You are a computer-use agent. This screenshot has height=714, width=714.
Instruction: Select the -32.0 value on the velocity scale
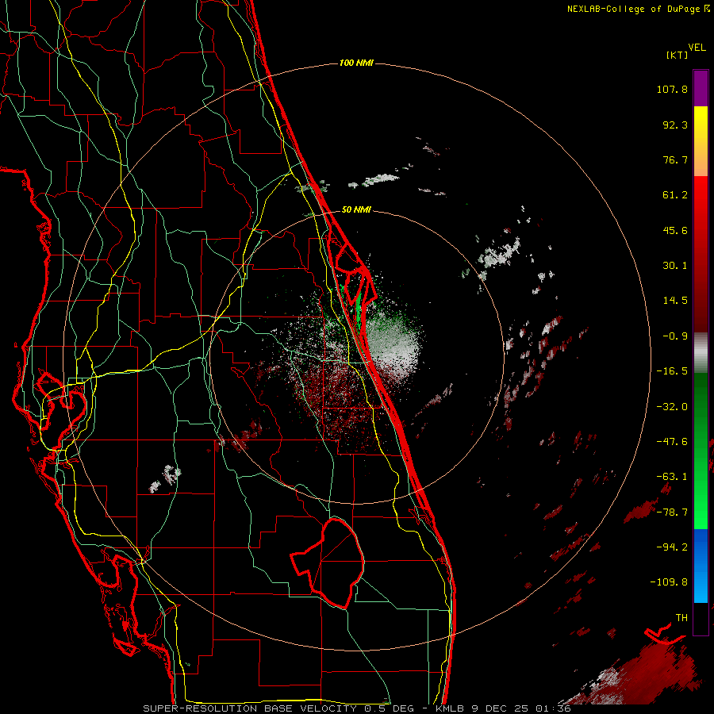[672, 407]
